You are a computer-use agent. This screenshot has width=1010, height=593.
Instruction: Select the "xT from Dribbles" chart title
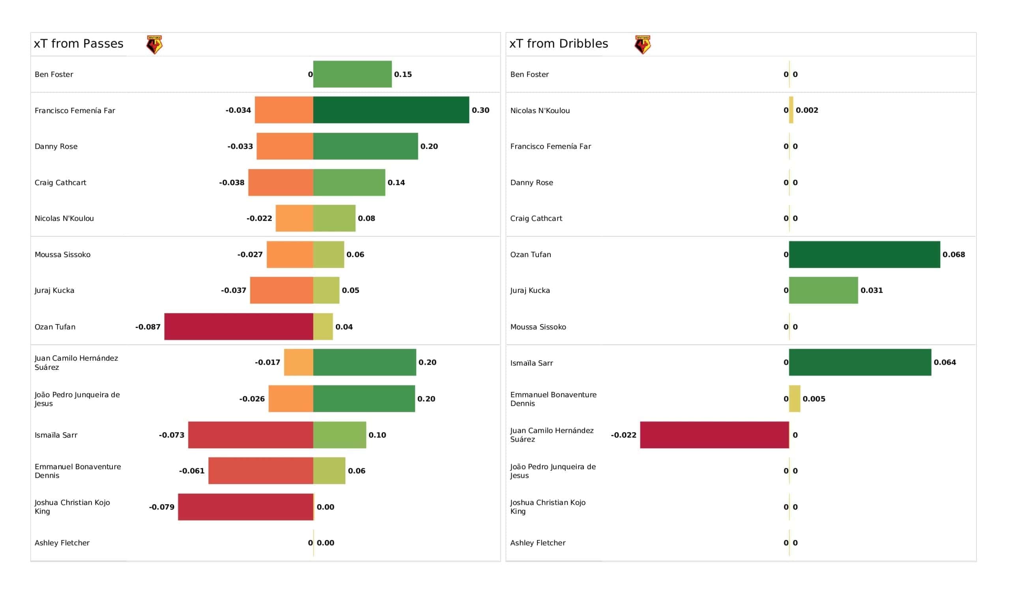coord(559,44)
